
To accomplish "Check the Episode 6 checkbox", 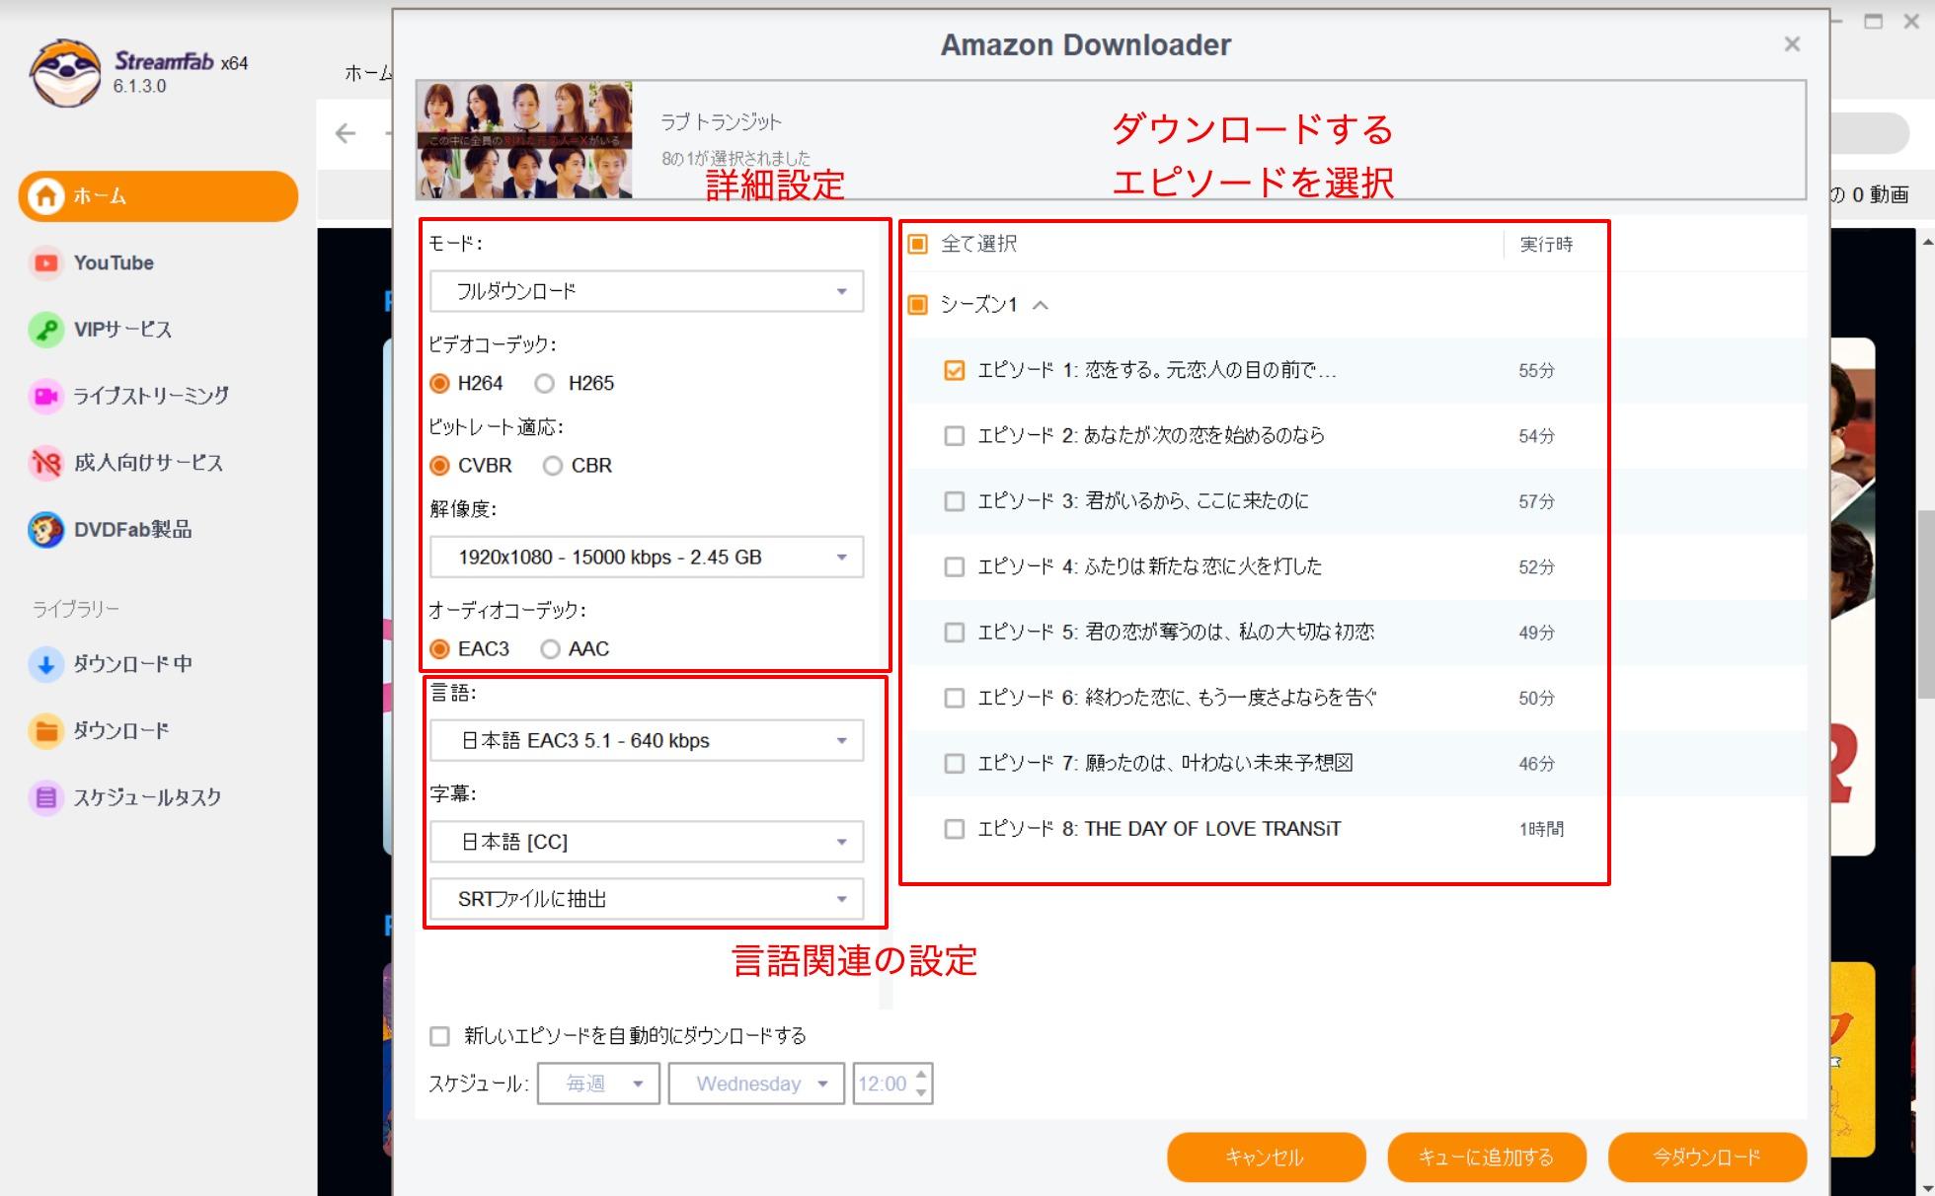I will [x=954, y=698].
